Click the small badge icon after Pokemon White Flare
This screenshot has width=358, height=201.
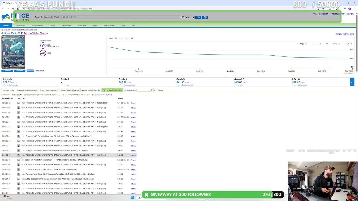pos(47,33)
